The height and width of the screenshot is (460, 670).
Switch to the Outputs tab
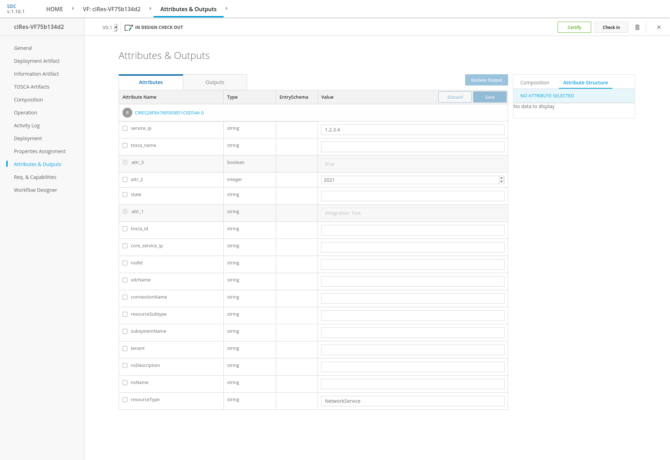(x=215, y=82)
